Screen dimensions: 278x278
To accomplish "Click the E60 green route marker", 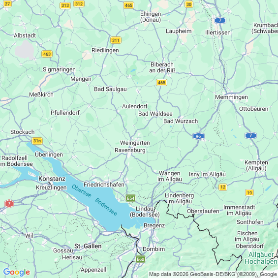I will (x=140, y=259).
